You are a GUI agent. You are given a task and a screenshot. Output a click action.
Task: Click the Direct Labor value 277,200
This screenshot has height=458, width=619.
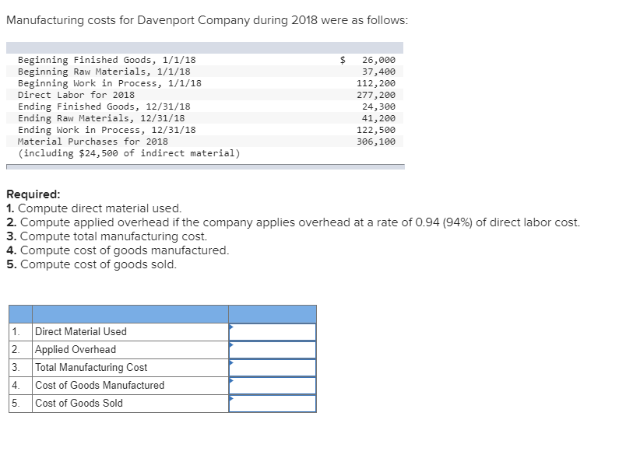coord(375,95)
